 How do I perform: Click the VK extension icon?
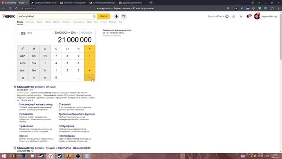[236, 8]
